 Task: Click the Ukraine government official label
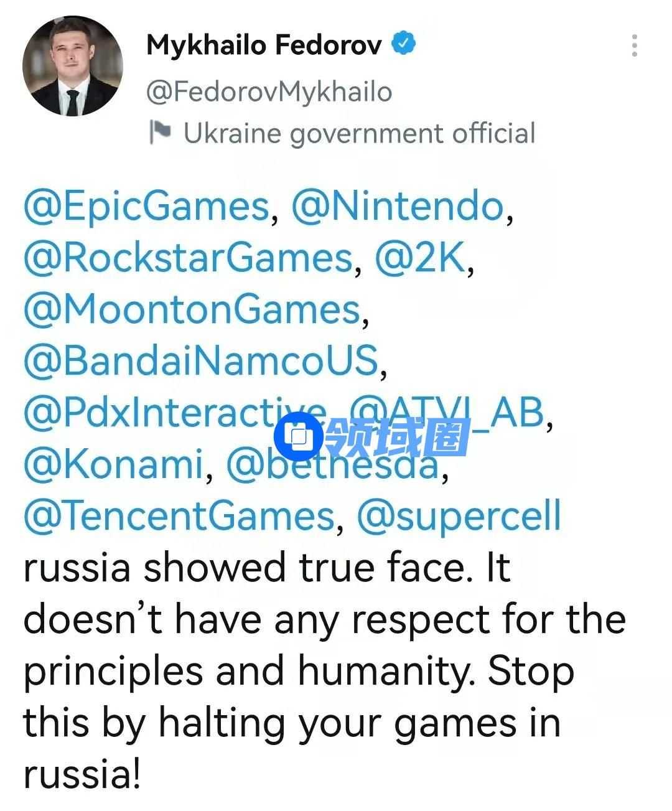[x=359, y=133]
